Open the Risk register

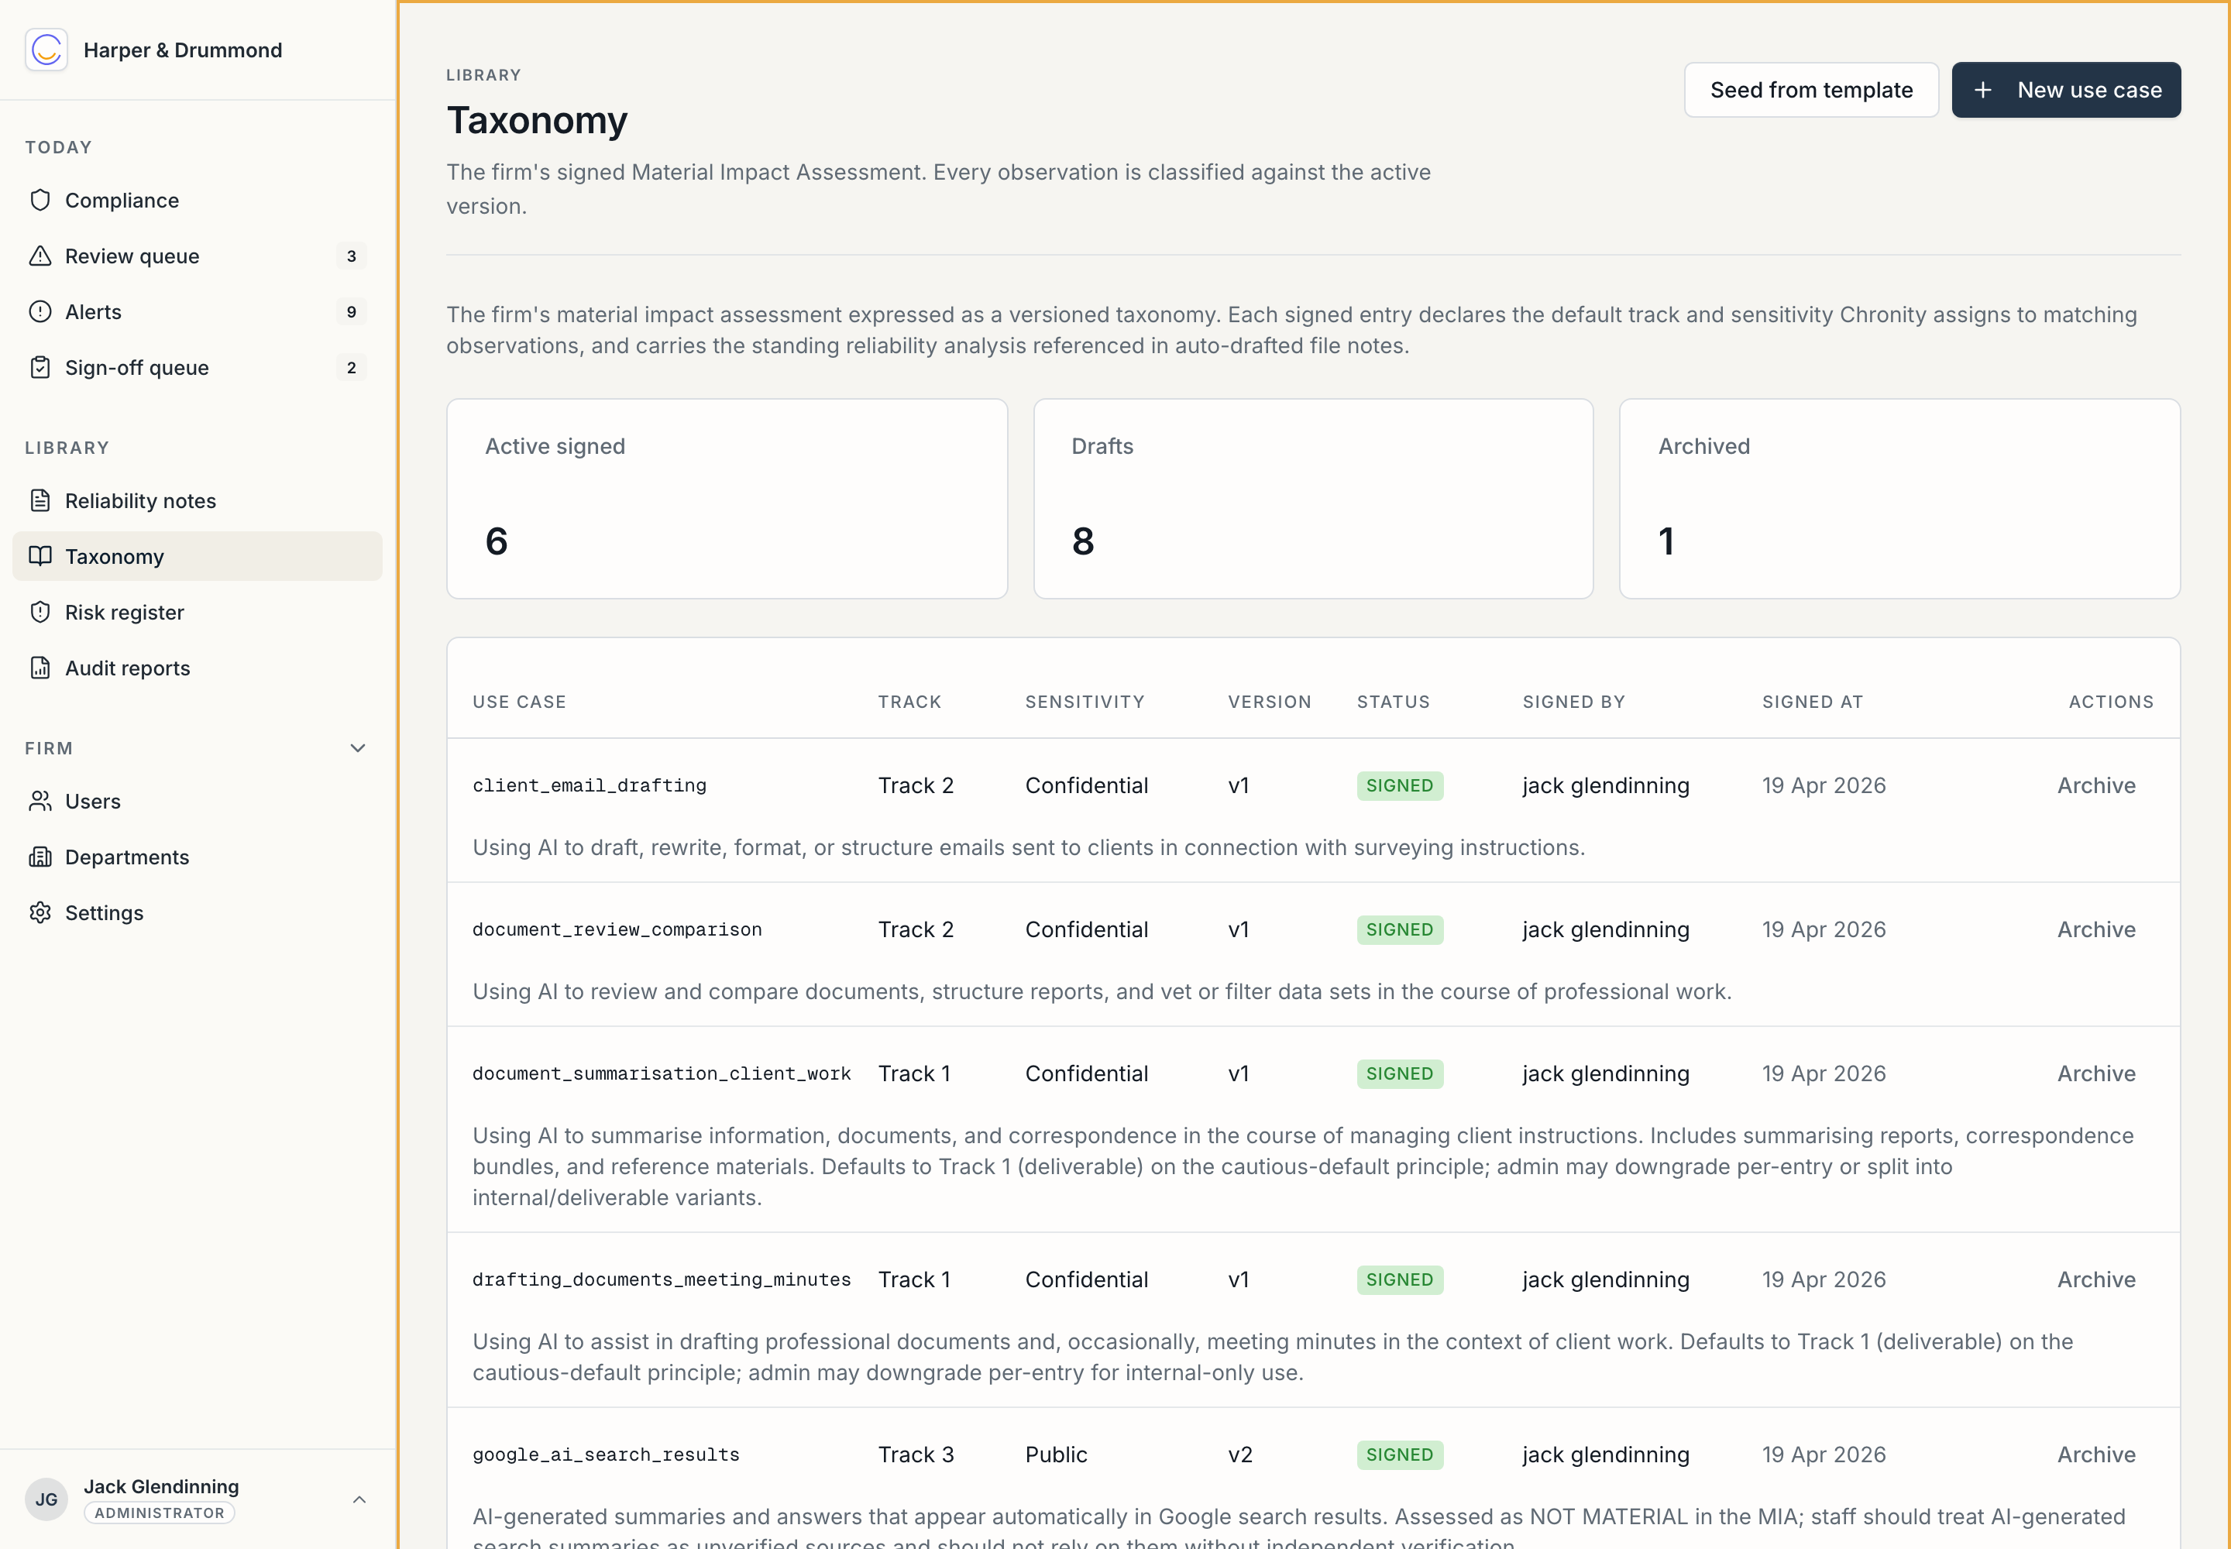[197, 613]
